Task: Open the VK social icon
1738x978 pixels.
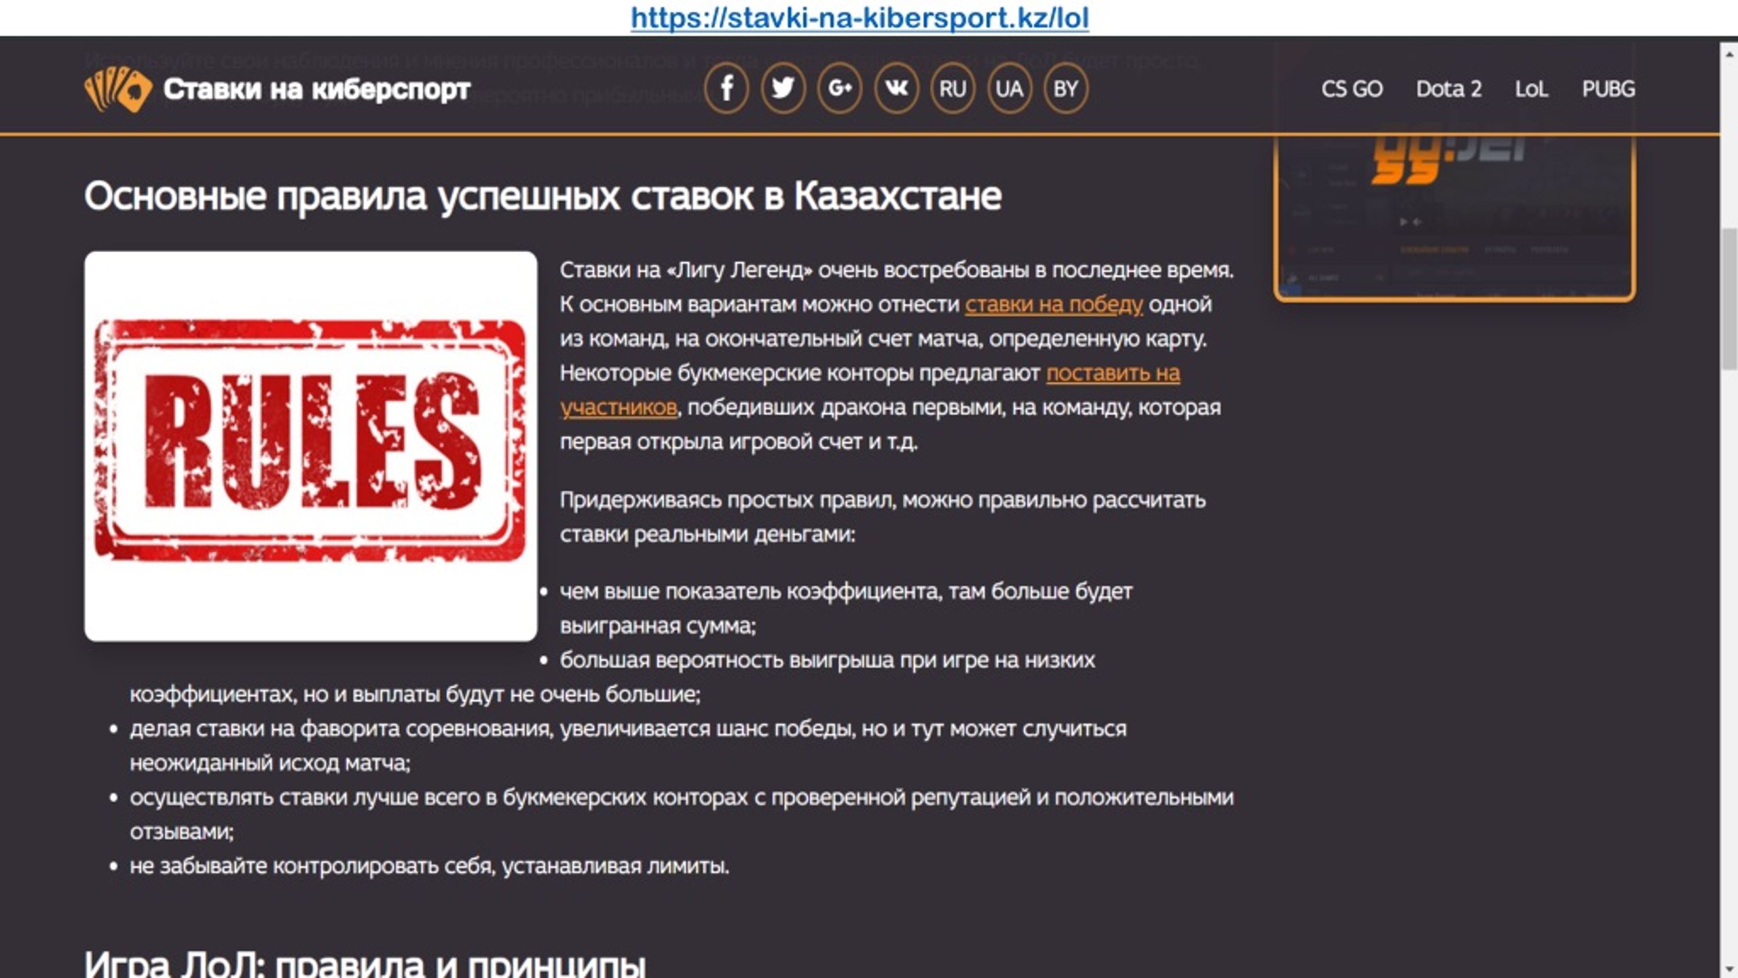Action: click(896, 88)
